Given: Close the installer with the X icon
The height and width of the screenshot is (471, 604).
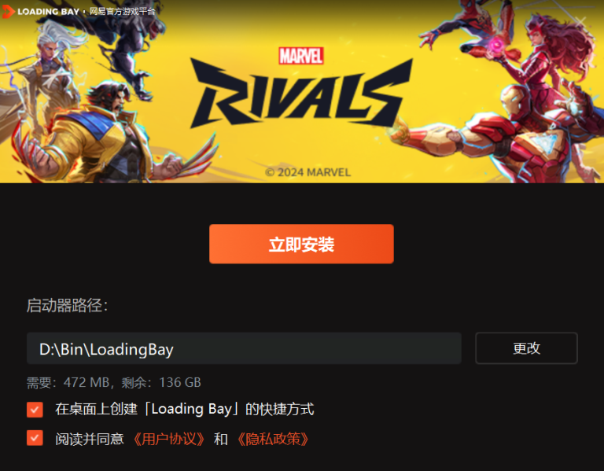Looking at the screenshot, I should pyautogui.click(x=581, y=21).
